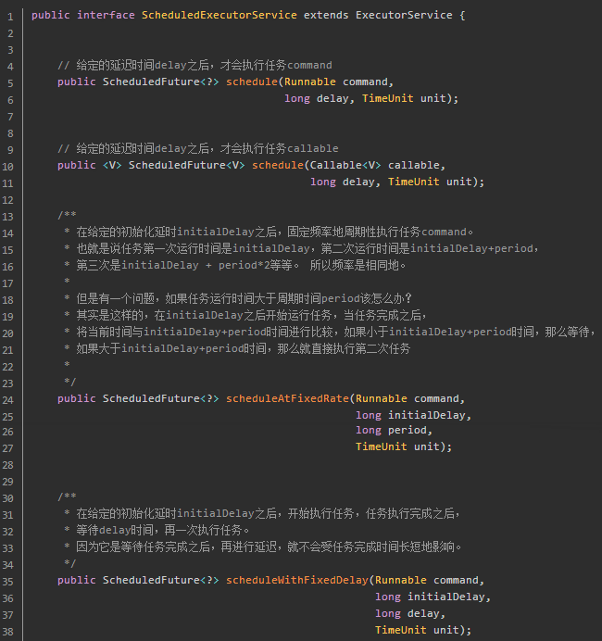Click the 'interface' keyword on line 1
The image size is (602, 641).
coord(106,15)
